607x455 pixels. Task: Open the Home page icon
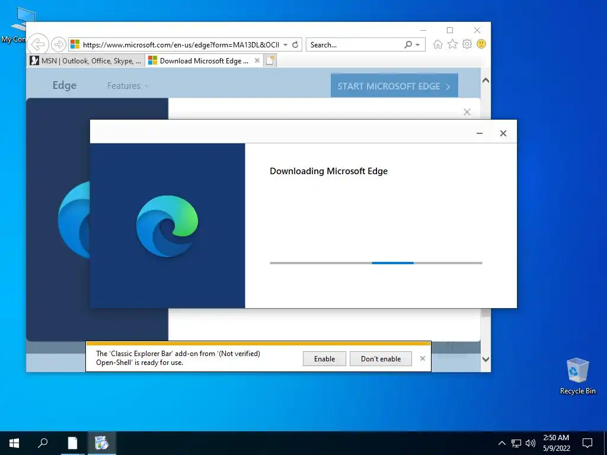[x=438, y=44]
